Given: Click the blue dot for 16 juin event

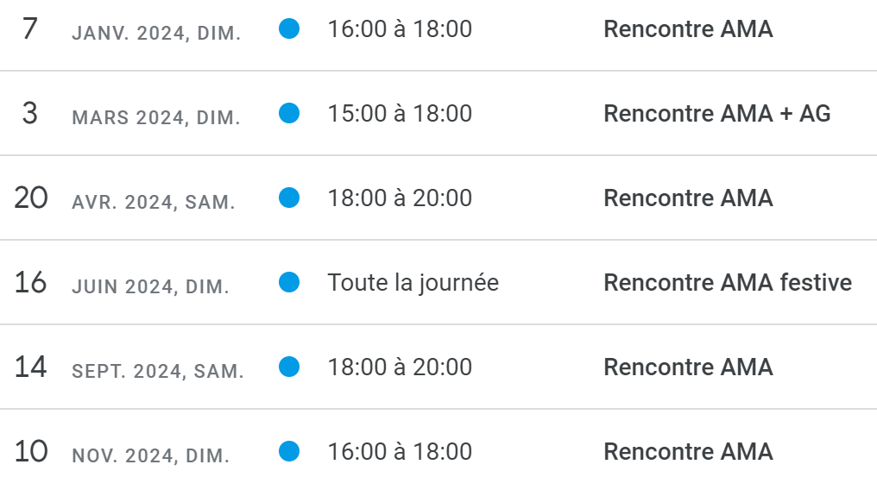Looking at the screenshot, I should 289,282.
